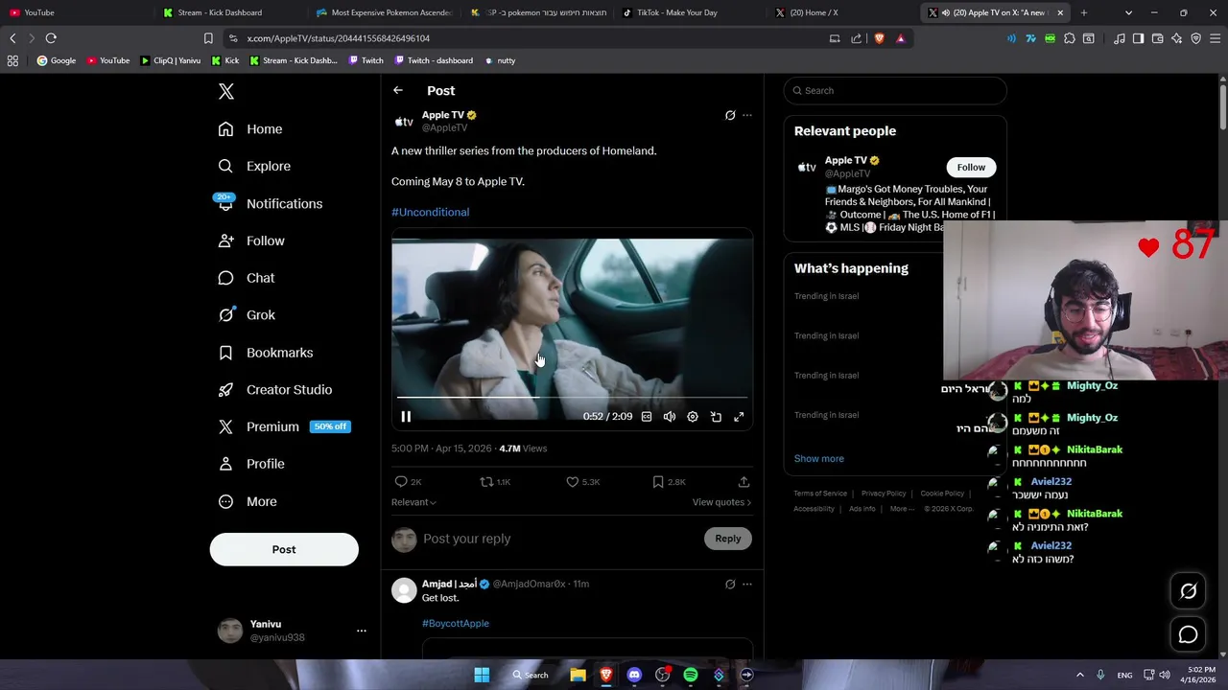
Task: Click the address bar URL
Action: coord(339,38)
